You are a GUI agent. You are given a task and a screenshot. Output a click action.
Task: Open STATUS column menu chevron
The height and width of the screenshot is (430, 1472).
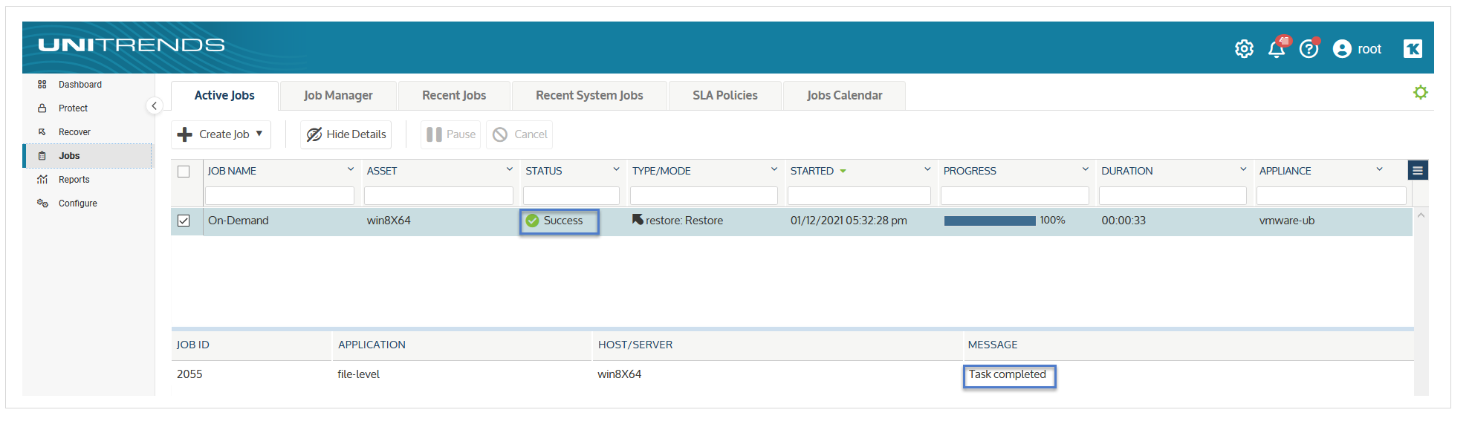pos(616,169)
